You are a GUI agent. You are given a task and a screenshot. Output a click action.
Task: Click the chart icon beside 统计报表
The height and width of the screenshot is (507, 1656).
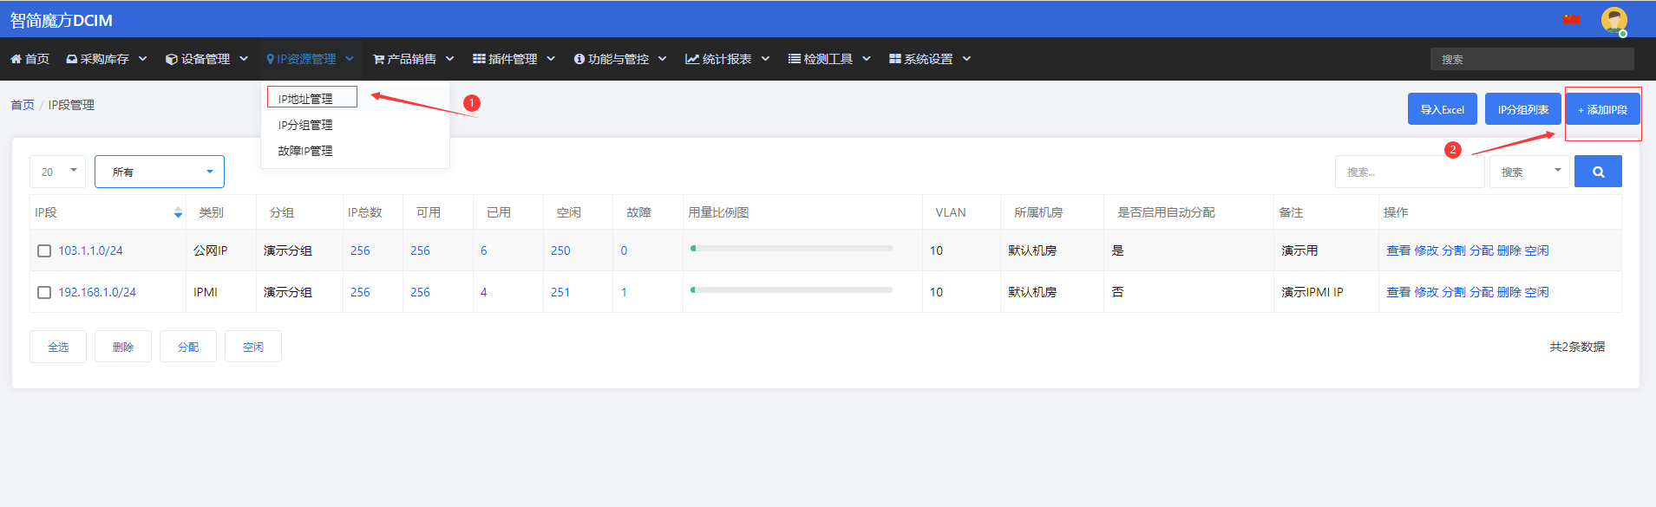[x=692, y=59]
